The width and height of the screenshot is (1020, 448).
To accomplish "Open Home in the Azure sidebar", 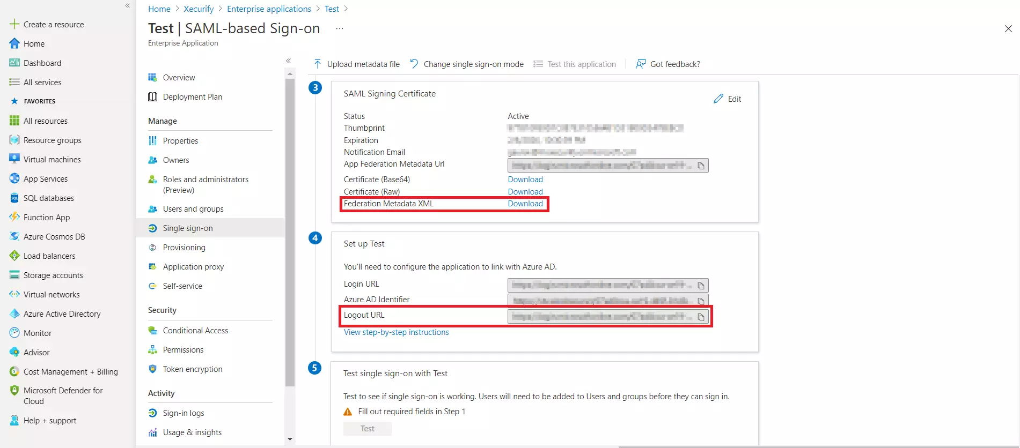I will tap(34, 44).
